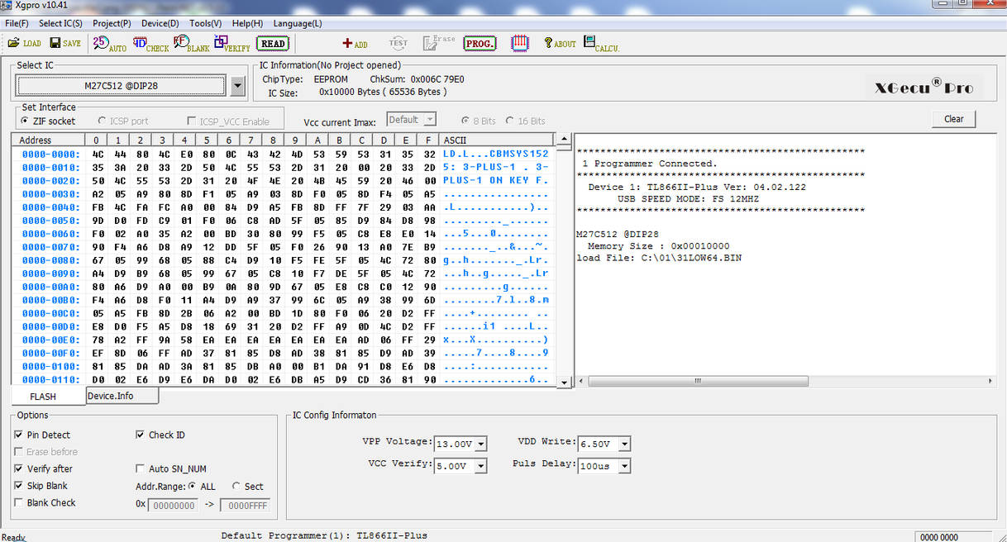Viewport: 1007px width, 542px height.
Task: Click the hex view scroll down arrow
Action: click(x=565, y=382)
